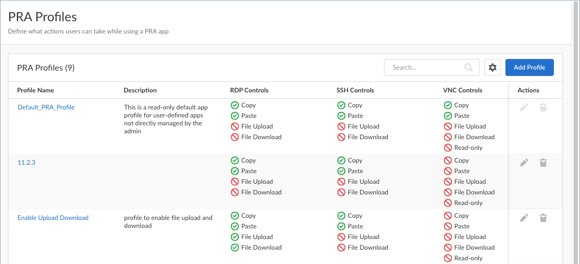
Task: Open the 11.2.3 profile link
Action: 27,163
